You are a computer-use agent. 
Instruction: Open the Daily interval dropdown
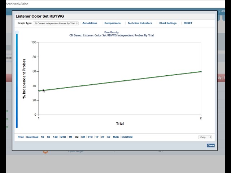point(205,137)
